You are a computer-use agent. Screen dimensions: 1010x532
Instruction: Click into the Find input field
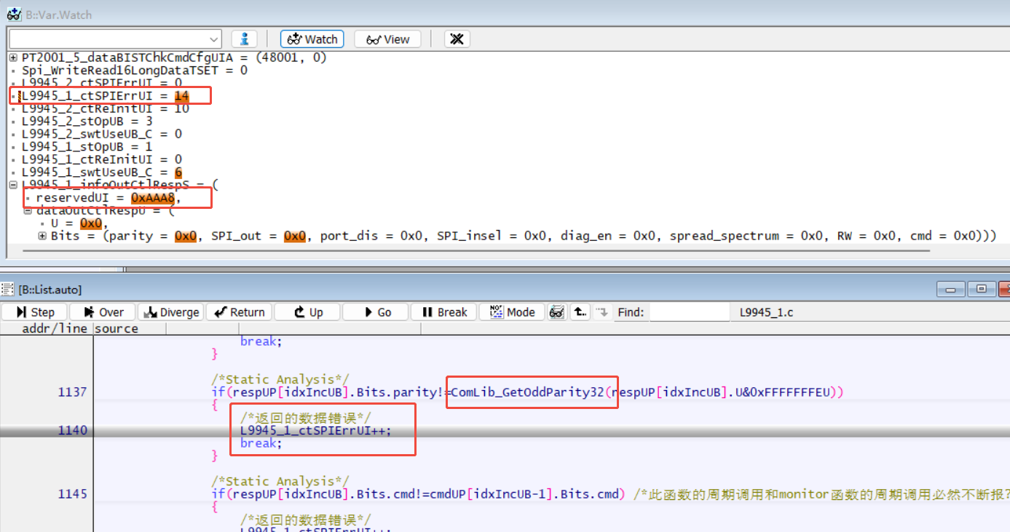(689, 312)
